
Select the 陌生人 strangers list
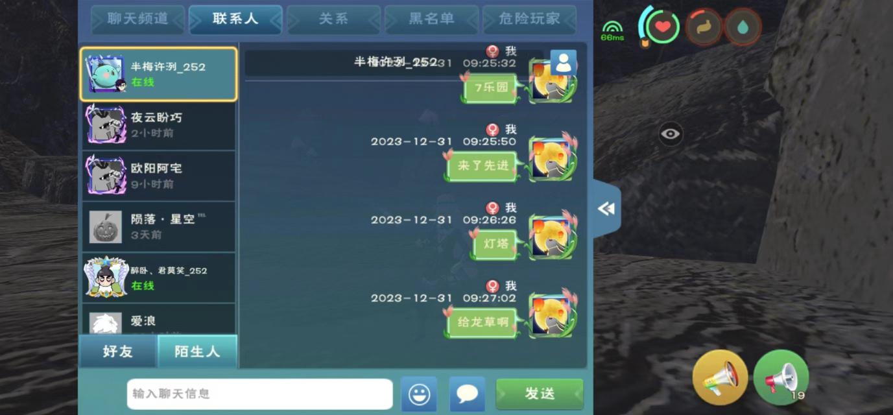pyautogui.click(x=197, y=351)
